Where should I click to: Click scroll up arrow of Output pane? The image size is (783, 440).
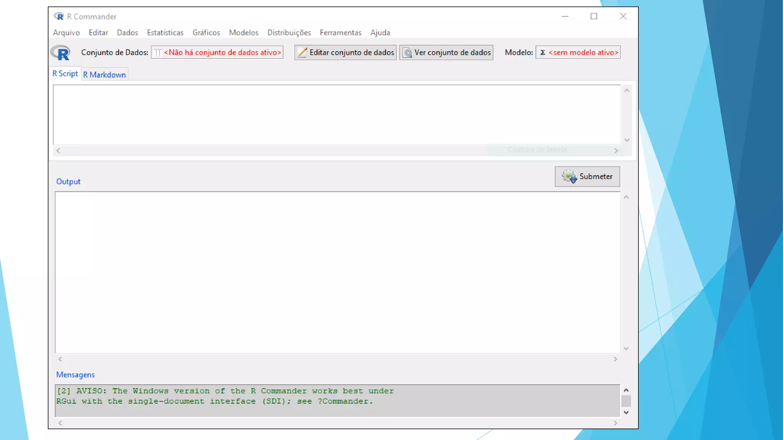coord(626,197)
